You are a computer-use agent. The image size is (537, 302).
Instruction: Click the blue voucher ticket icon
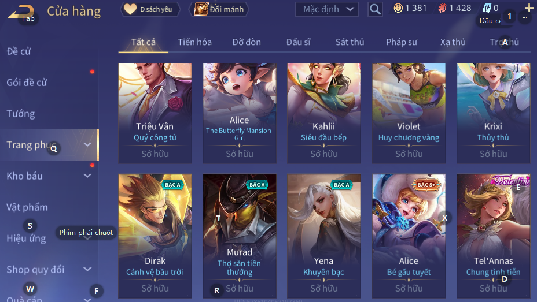click(x=487, y=8)
